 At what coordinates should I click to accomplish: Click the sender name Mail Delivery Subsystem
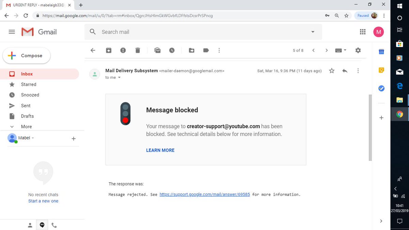pos(132,71)
